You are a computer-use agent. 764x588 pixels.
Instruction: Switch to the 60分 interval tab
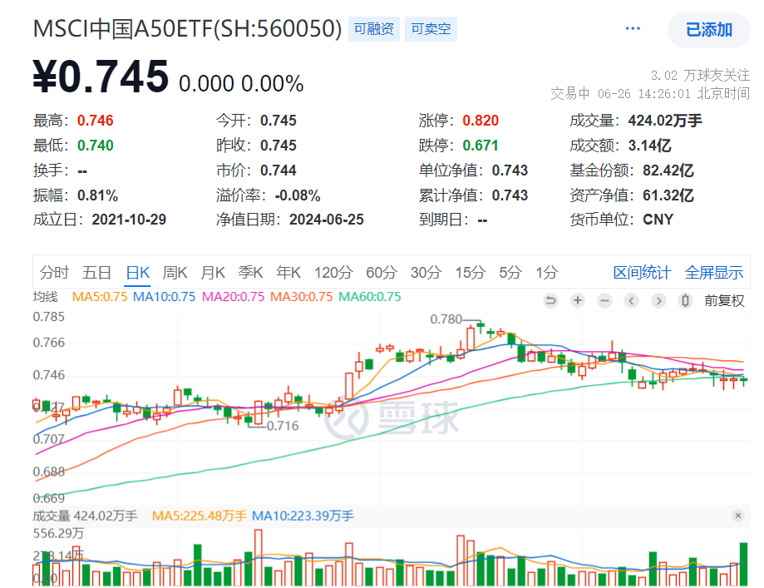pyautogui.click(x=382, y=272)
